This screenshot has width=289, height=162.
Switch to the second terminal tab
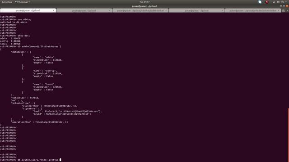pyautogui.click(x=84, y=10)
